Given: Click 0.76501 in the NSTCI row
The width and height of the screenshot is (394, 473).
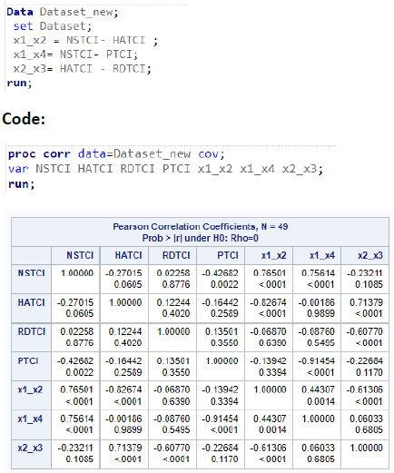Looking at the screenshot, I should pyautogui.click(x=270, y=273).
